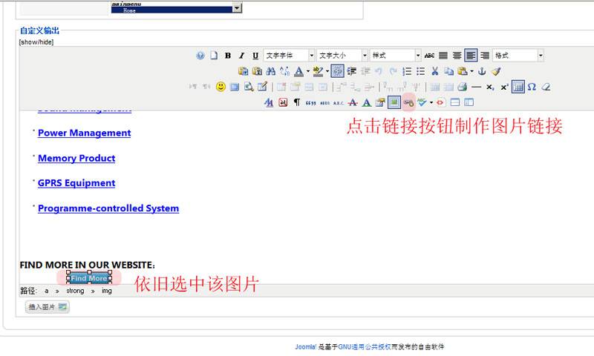Insert special character with omega icon
594x356 pixels.
point(532,87)
